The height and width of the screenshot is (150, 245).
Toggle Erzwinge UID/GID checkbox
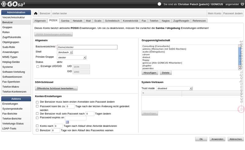(x=38, y=67)
